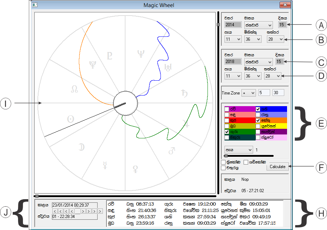
Task: Click the ශනි position value 27:59:34
Action: 207,217
